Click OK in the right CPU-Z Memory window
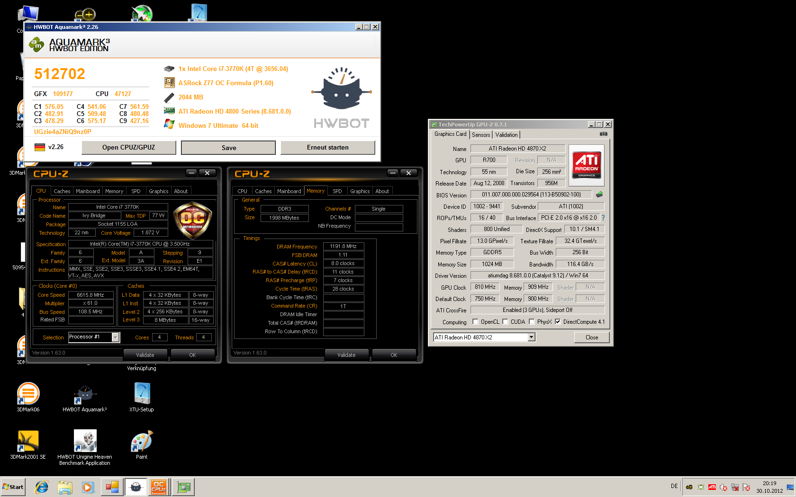 tap(394, 355)
